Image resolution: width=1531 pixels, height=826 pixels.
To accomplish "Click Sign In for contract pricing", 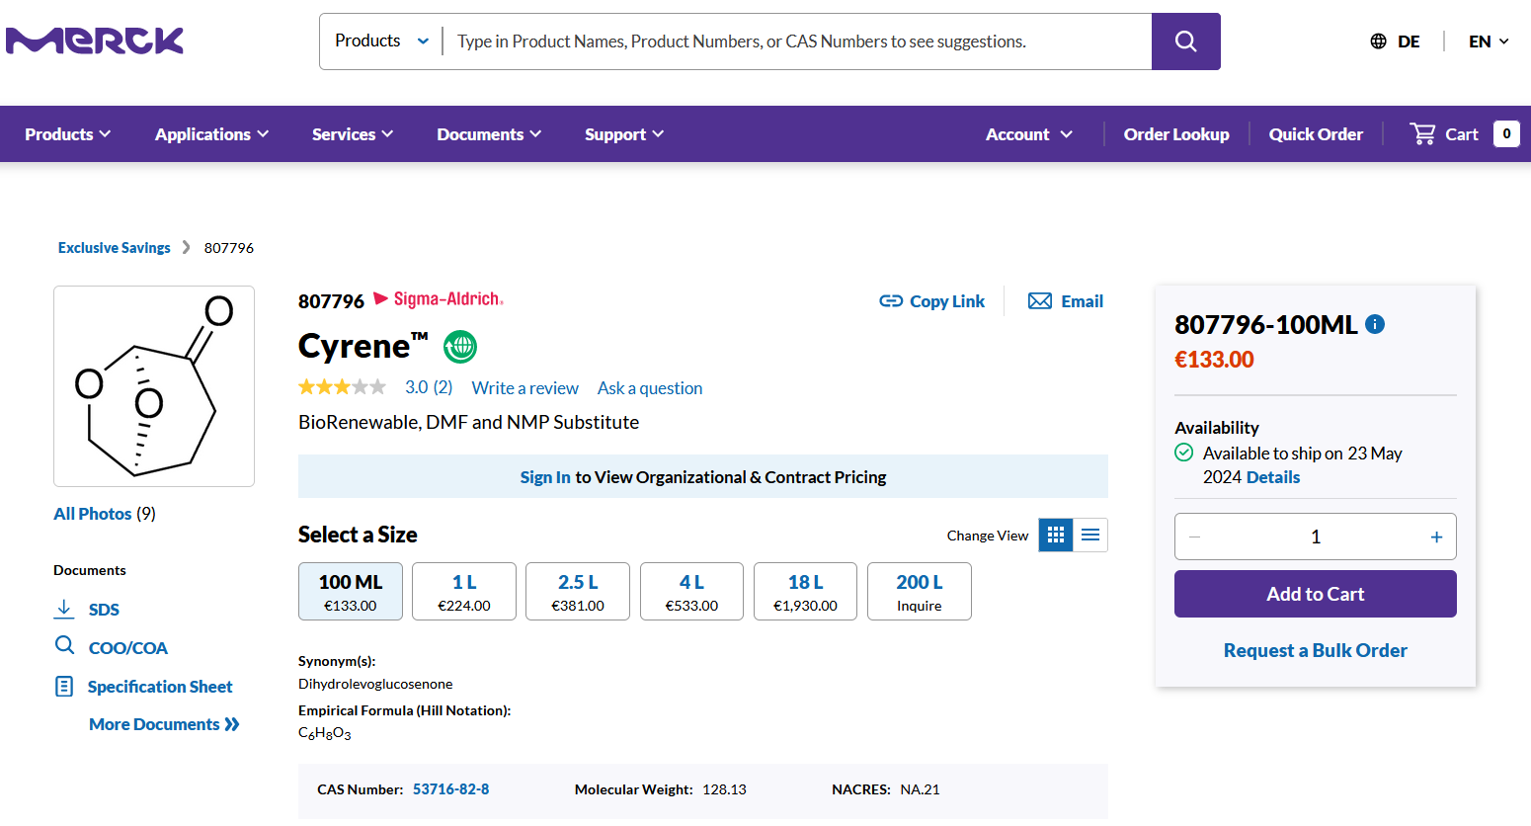I will pyautogui.click(x=545, y=477).
